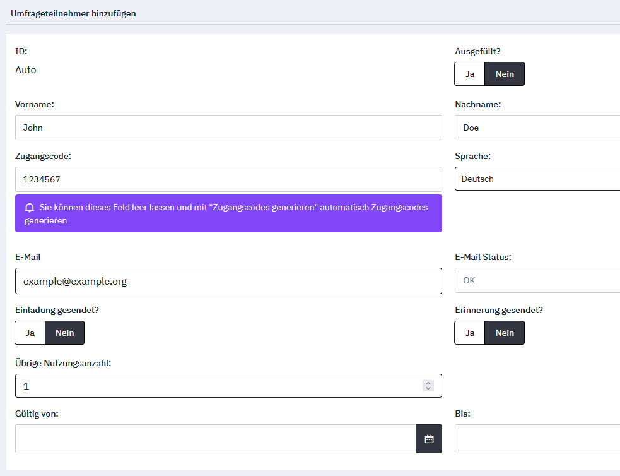Open the Sprache dropdown showing Deutsch
This screenshot has width=620, height=476.
537,179
